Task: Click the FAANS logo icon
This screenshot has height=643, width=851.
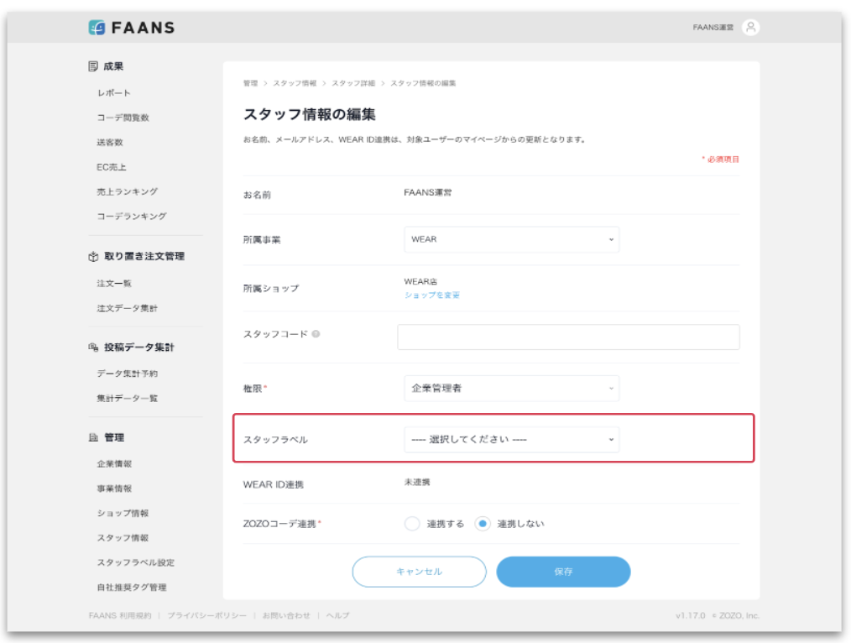Action: click(x=97, y=28)
